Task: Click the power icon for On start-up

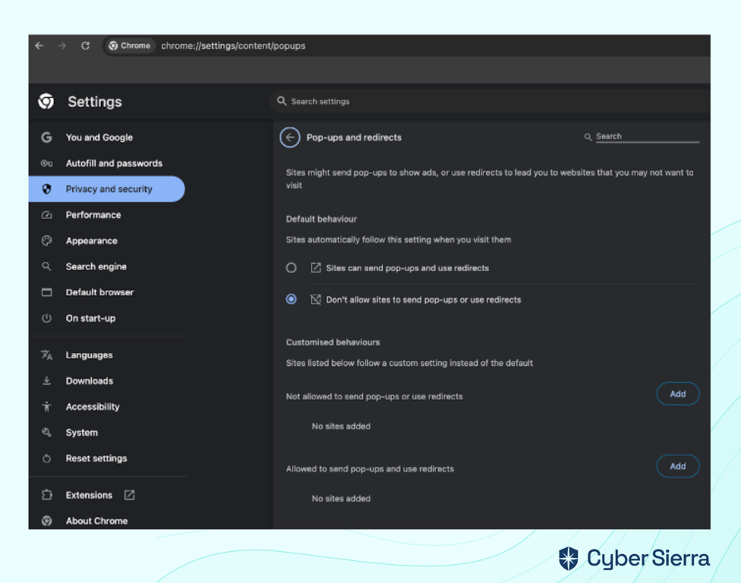Action: [46, 318]
